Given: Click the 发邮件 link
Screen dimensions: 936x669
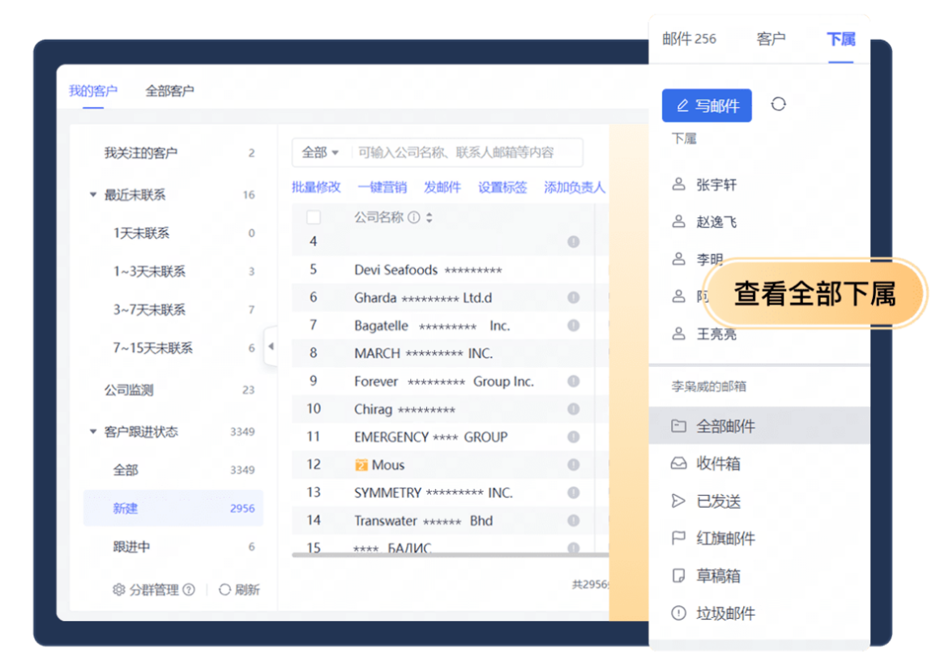Looking at the screenshot, I should point(442,187).
